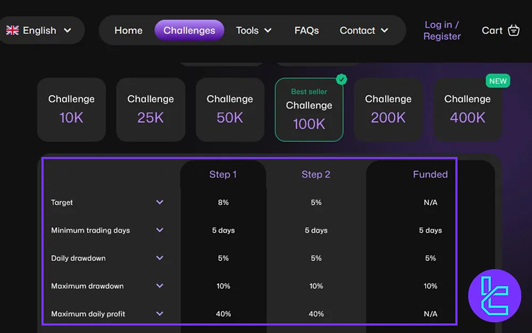Go to the Home menu item

coord(128,30)
